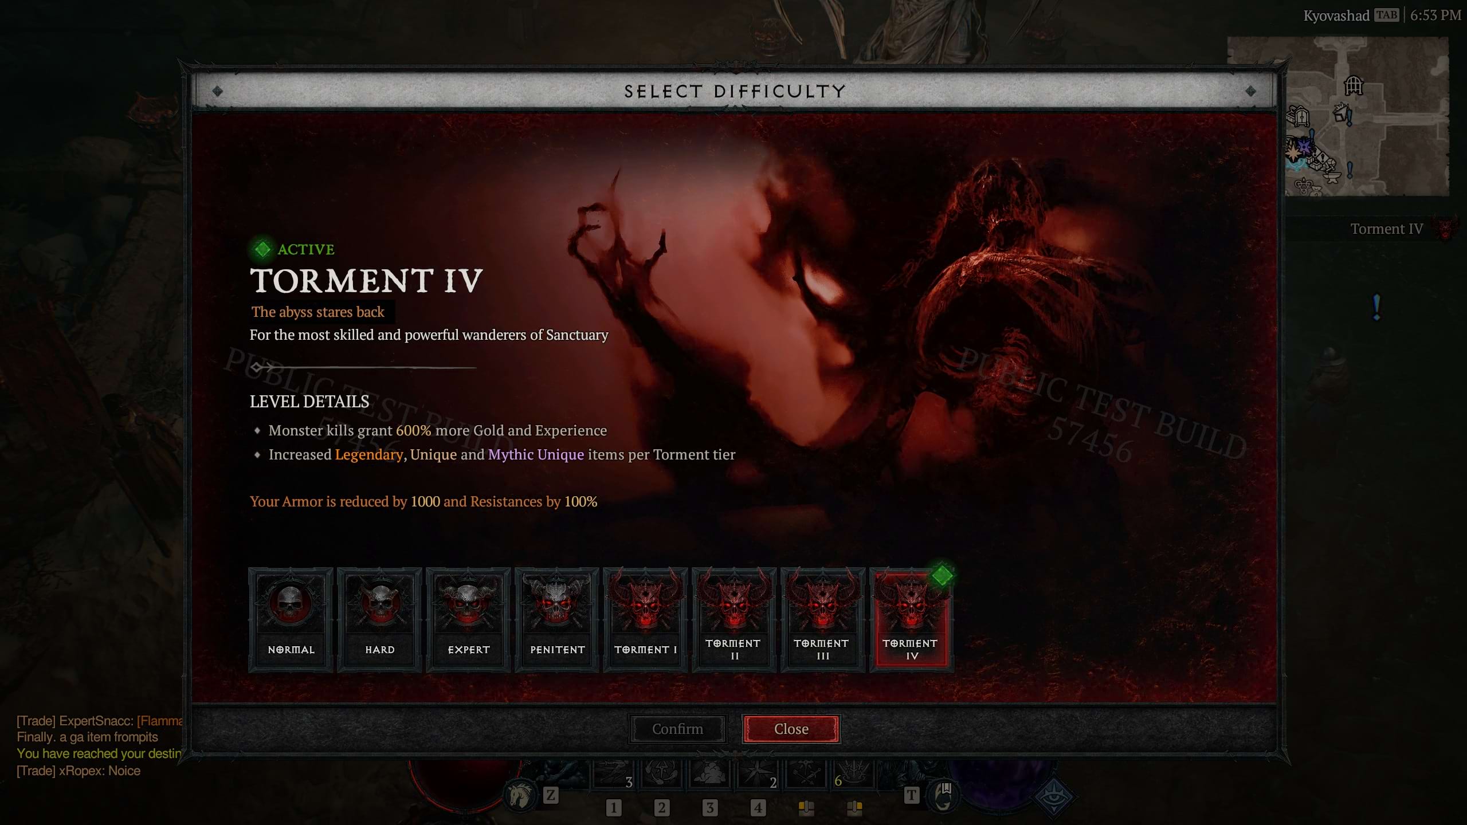Screen dimensions: 1467x825
Task: Click the key 4 hotkey label
Action: point(758,808)
